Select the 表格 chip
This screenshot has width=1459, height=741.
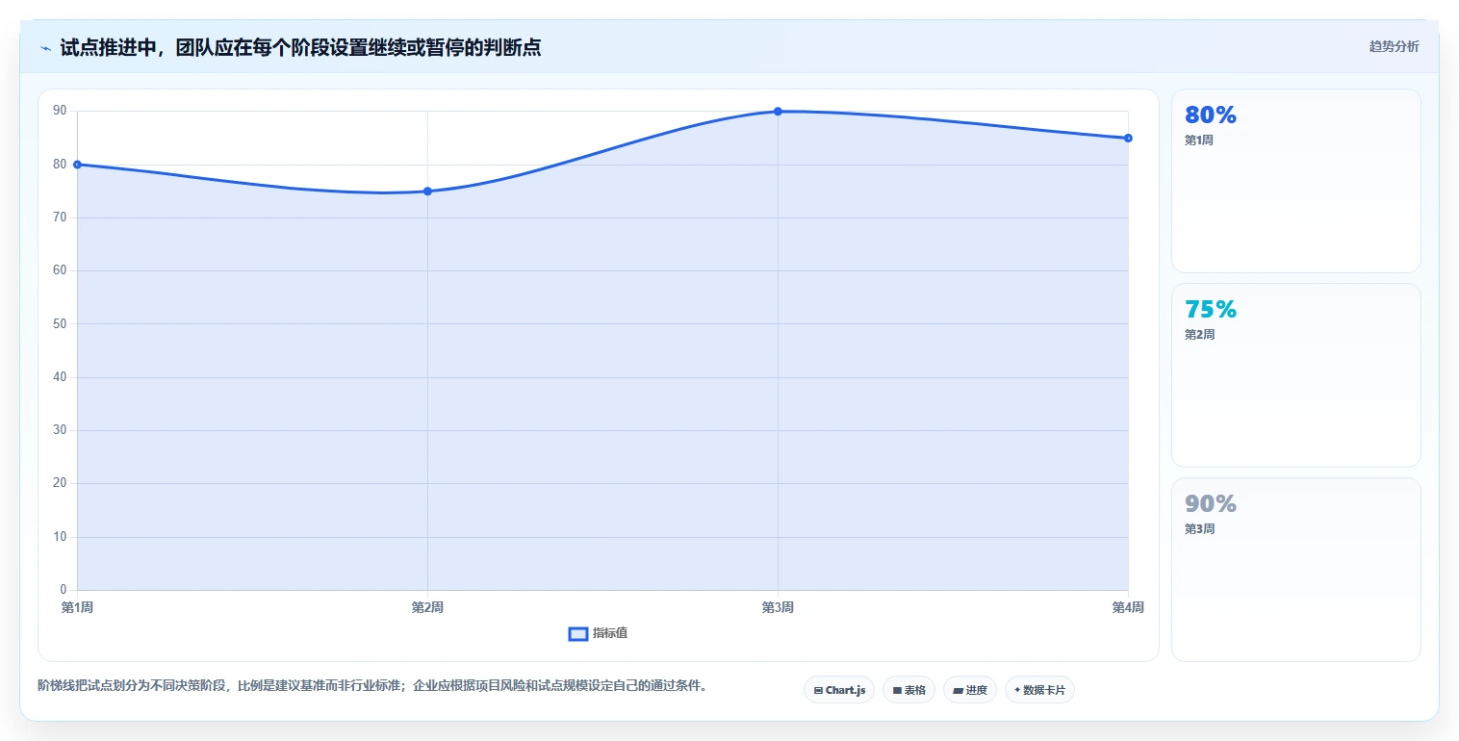click(909, 690)
